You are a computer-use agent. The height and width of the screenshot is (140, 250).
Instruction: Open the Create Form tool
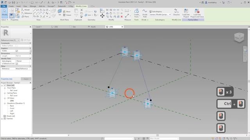pyautogui.click(x=136, y=13)
